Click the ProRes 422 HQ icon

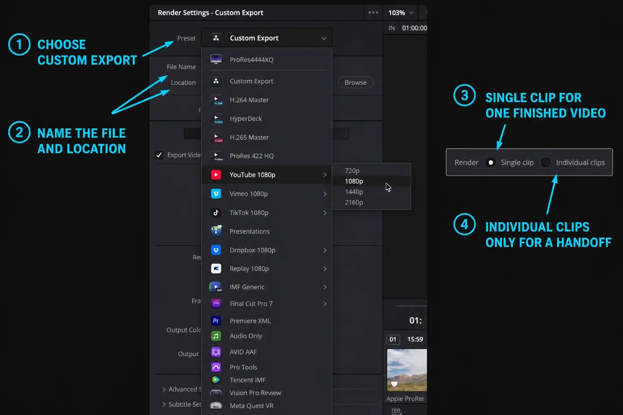tap(216, 156)
